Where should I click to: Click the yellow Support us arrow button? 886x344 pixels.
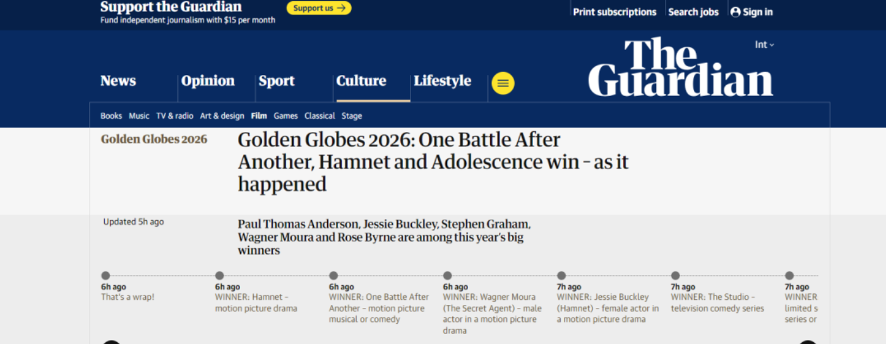pyautogui.click(x=319, y=8)
